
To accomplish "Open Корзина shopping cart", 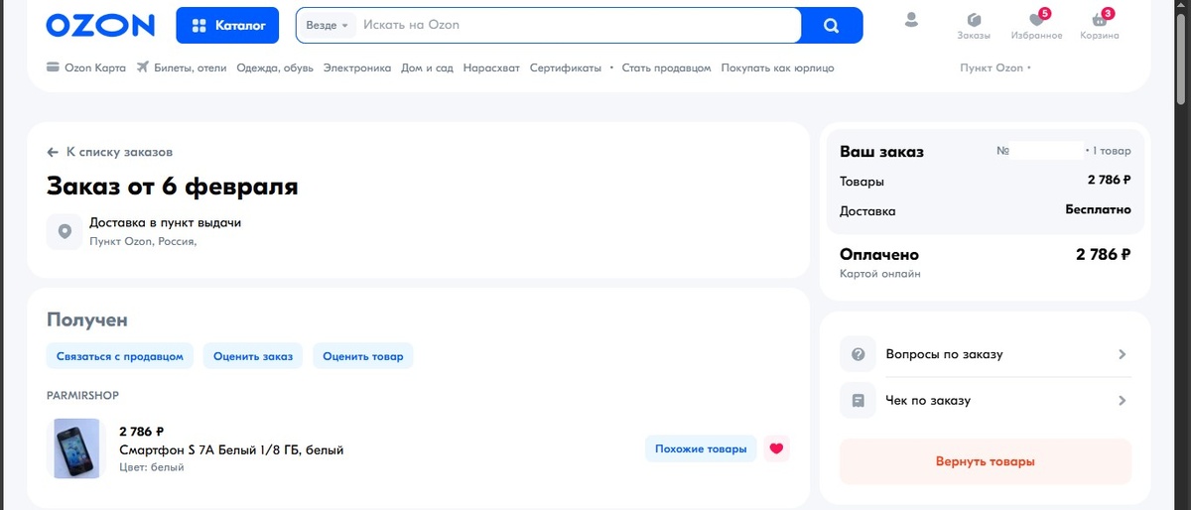I will tap(1100, 27).
